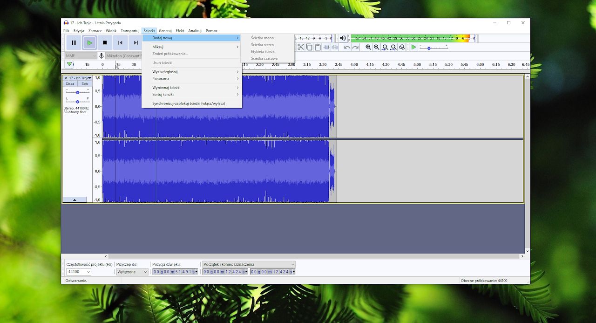The image size is (596, 323).
Task: Open the Przyczep do snapping dropdown
Action: tap(132, 272)
